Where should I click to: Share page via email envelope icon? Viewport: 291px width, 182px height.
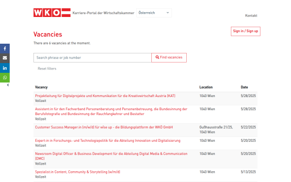click(5, 58)
